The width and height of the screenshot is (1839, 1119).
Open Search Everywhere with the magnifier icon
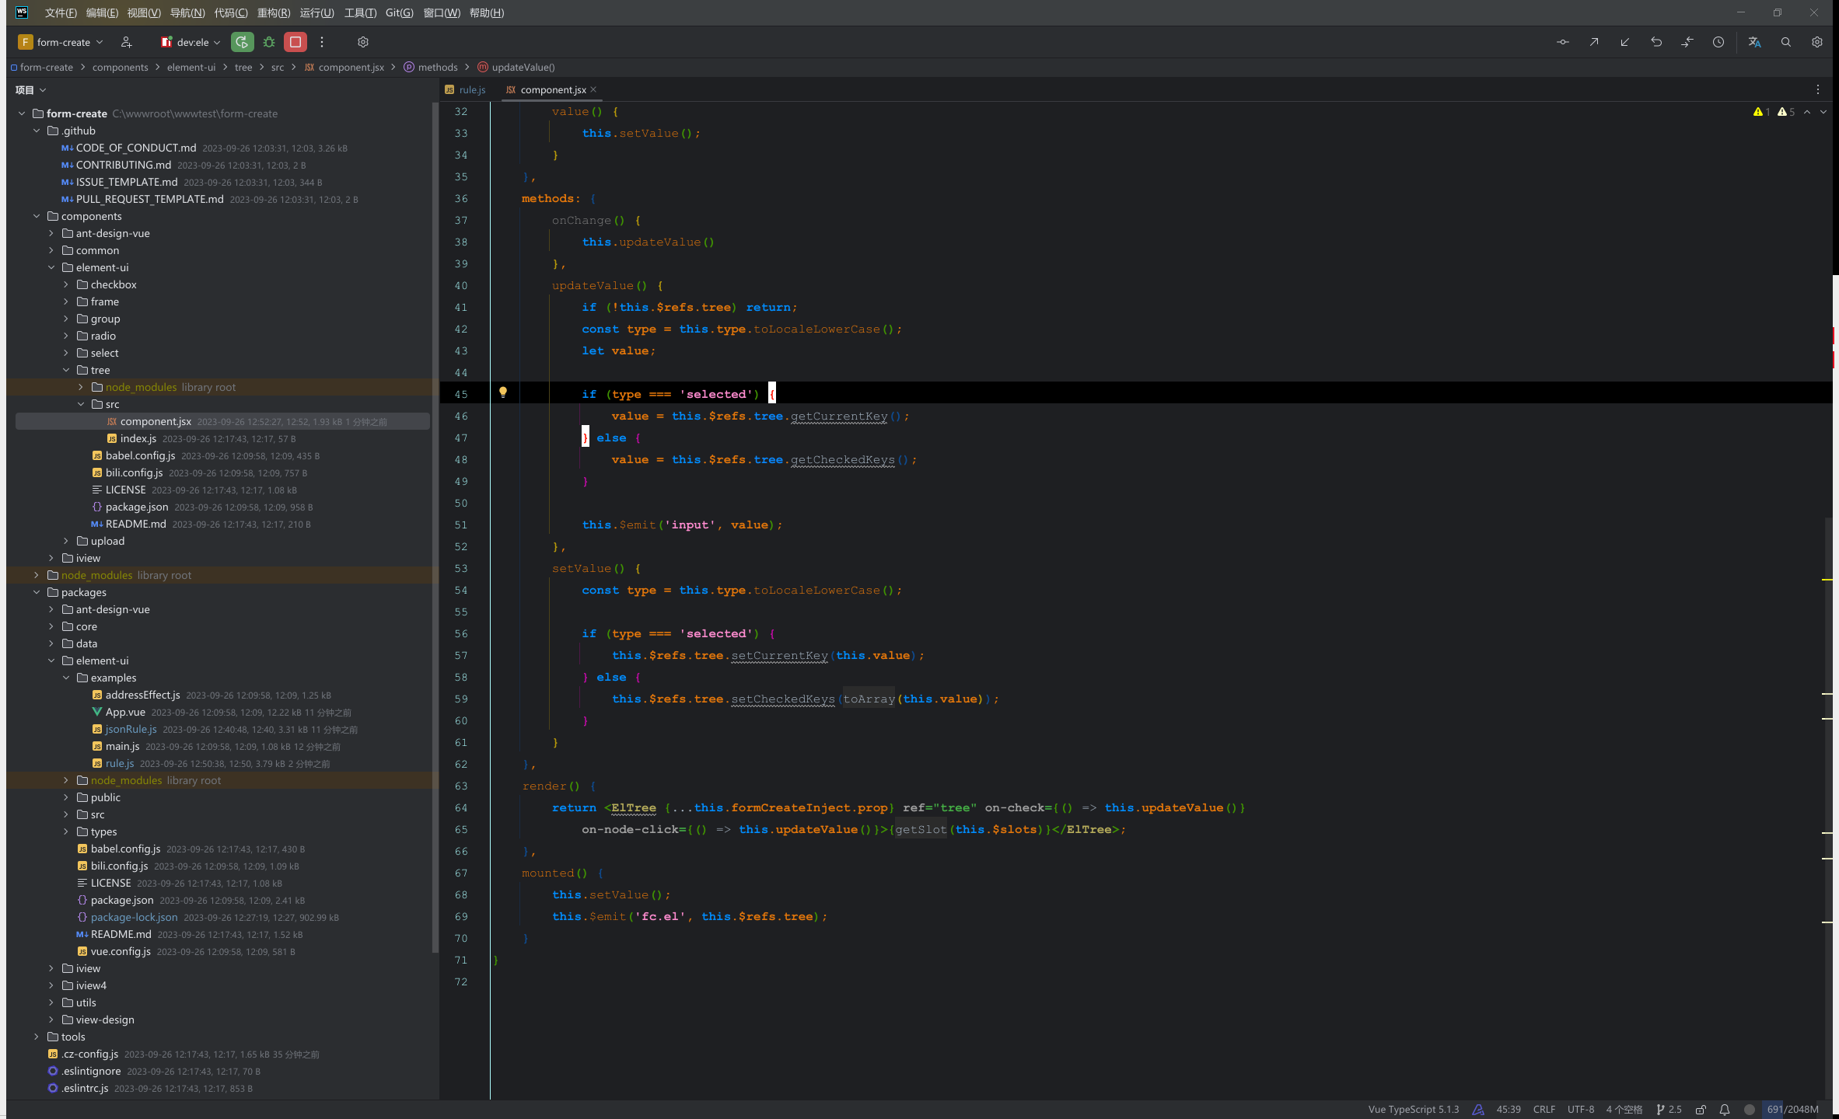coord(1786,42)
